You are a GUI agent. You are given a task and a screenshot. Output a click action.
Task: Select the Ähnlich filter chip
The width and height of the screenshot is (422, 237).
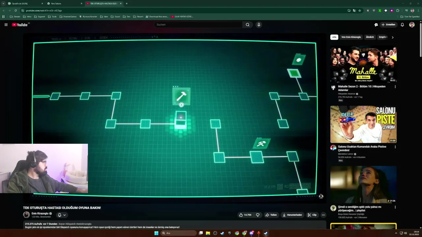[x=370, y=37]
